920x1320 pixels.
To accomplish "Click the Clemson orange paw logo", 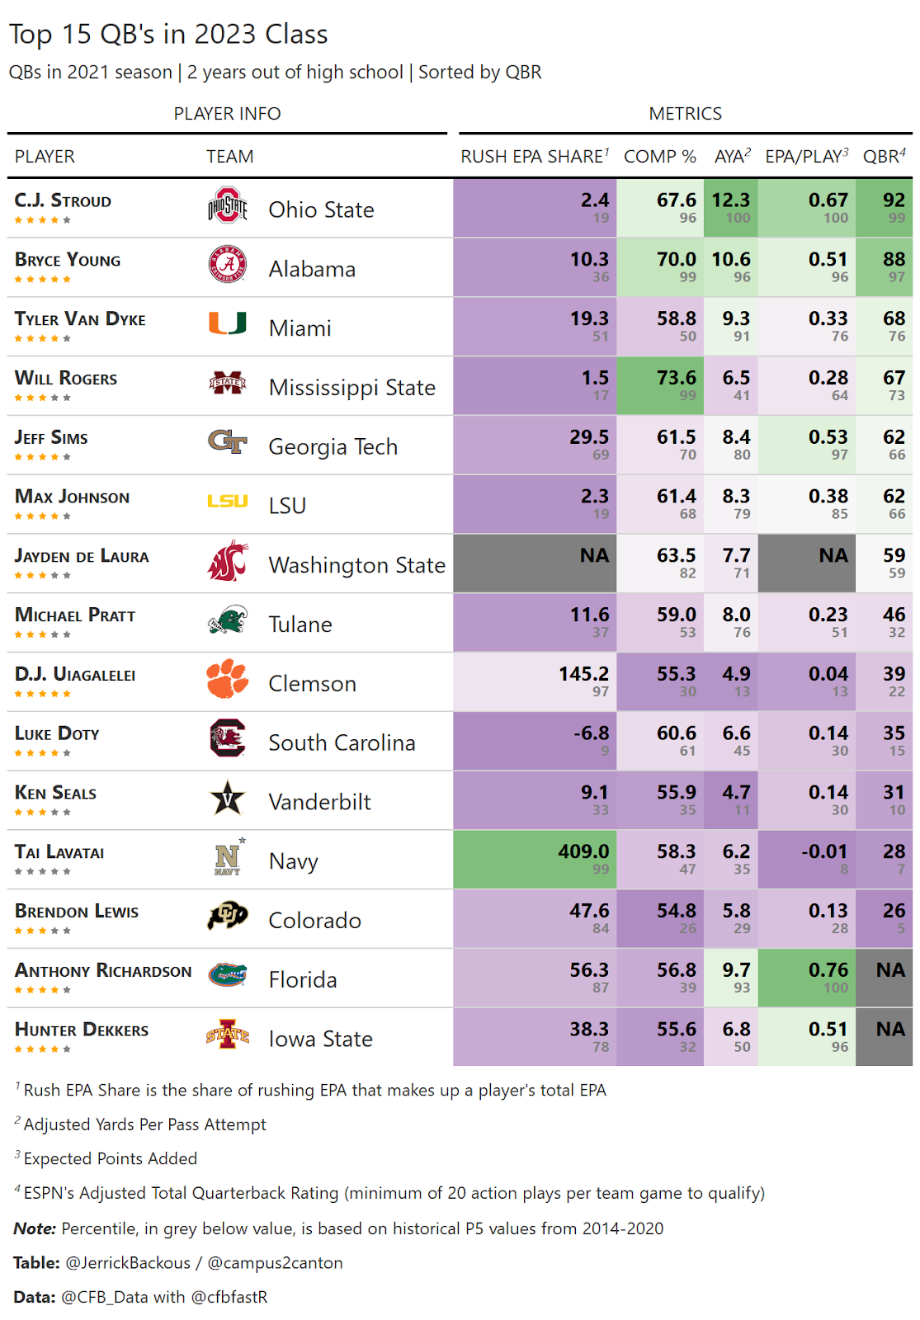I will point(228,679).
